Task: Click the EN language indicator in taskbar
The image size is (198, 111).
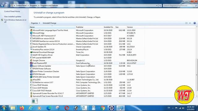Action: (169, 108)
